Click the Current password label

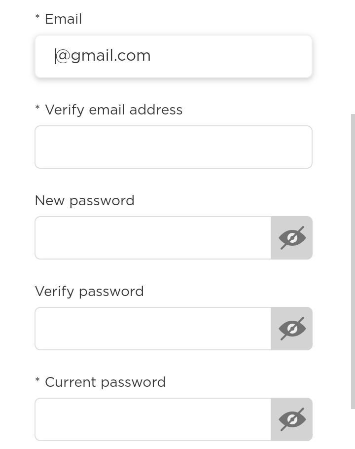pos(106,382)
